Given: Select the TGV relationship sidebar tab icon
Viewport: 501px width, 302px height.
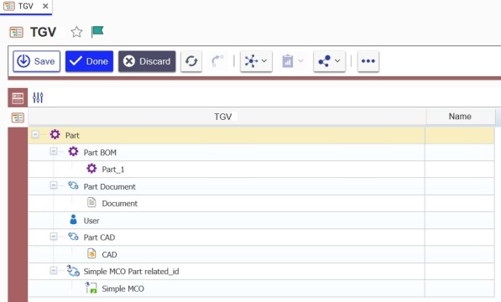Looking at the screenshot, I should click(x=18, y=117).
